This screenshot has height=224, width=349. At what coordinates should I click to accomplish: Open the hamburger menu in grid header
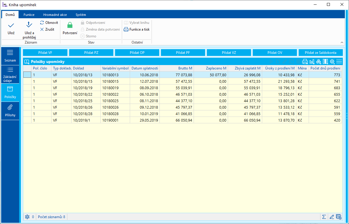click(x=339, y=62)
